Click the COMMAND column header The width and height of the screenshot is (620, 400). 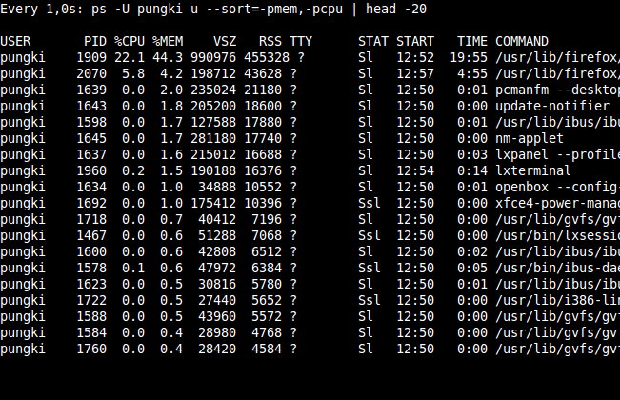[x=522, y=42]
